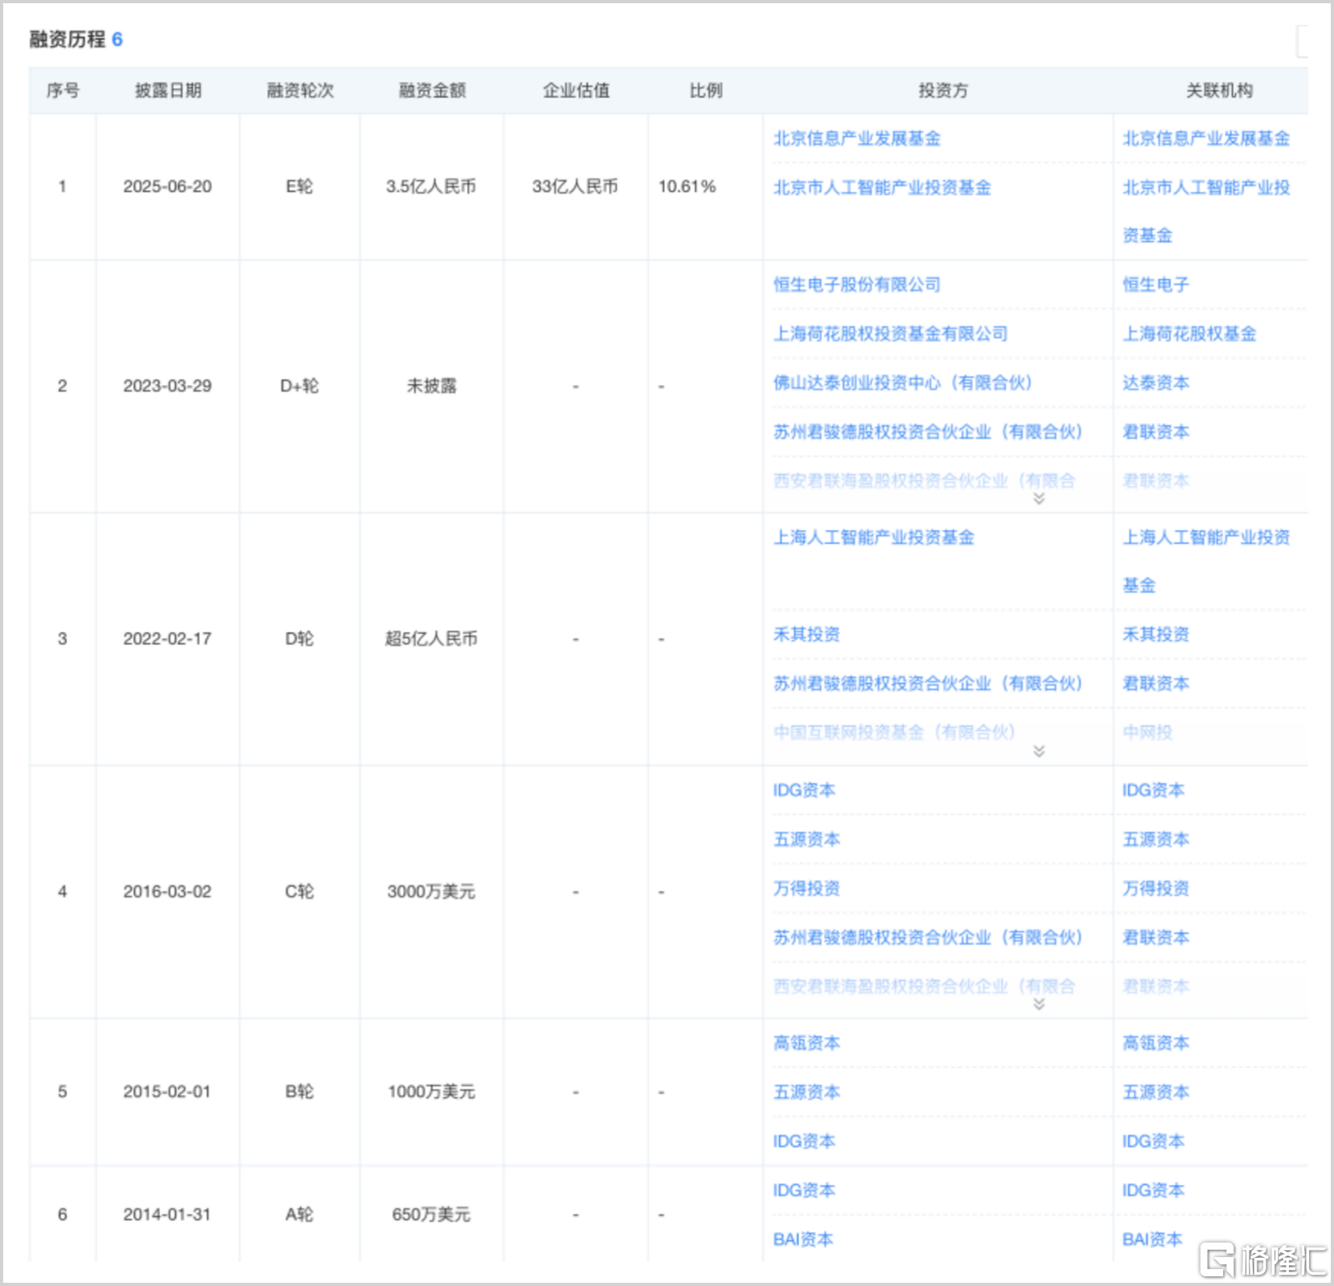Open 五源资本 investor link in B轮 row
1334x1286 pixels.
coord(807,1092)
